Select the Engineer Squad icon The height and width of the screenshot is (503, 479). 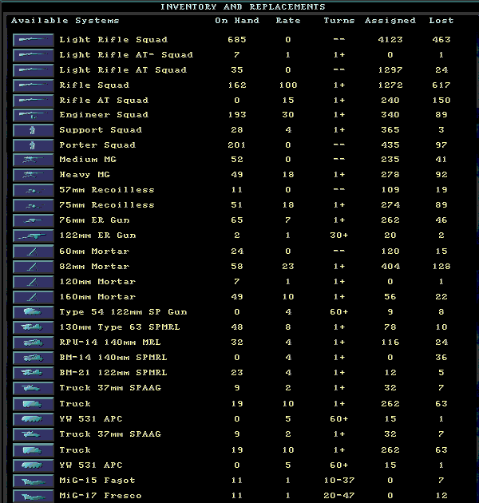[34, 115]
